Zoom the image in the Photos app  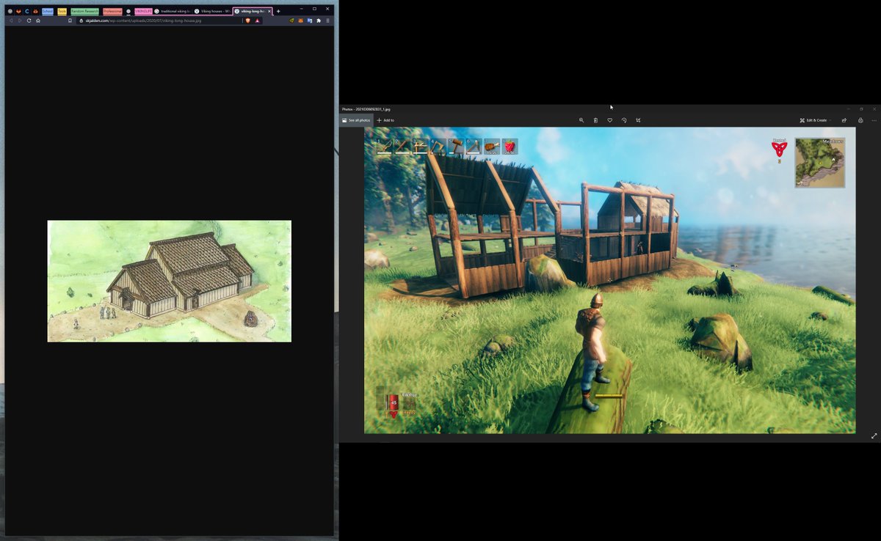(581, 120)
